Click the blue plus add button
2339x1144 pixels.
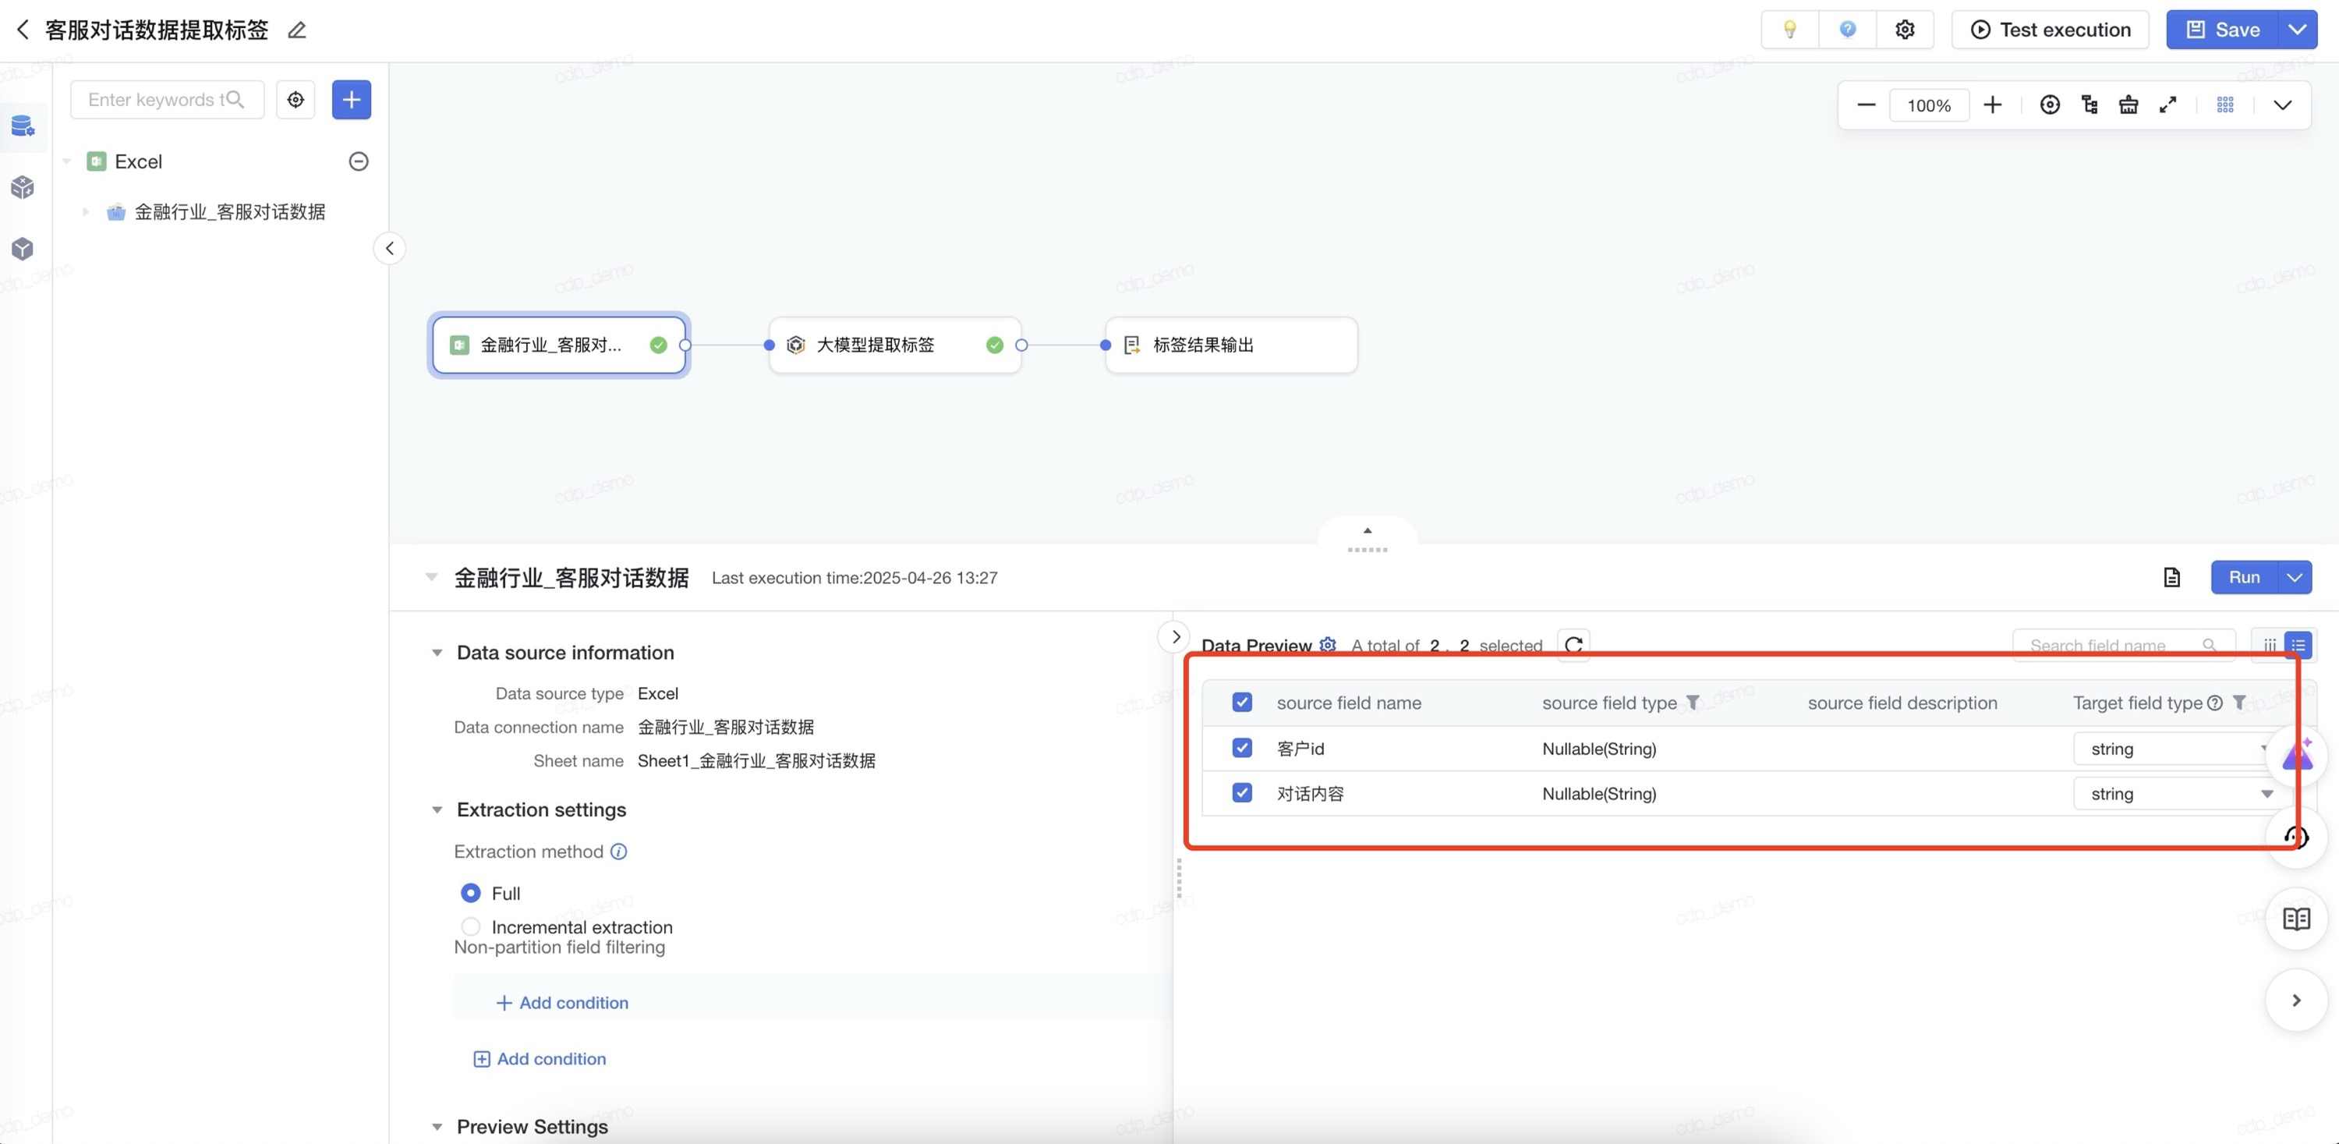(352, 100)
